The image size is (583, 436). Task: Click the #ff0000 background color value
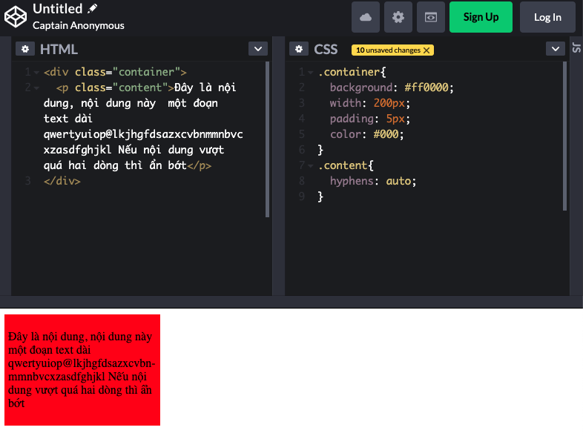click(x=428, y=87)
